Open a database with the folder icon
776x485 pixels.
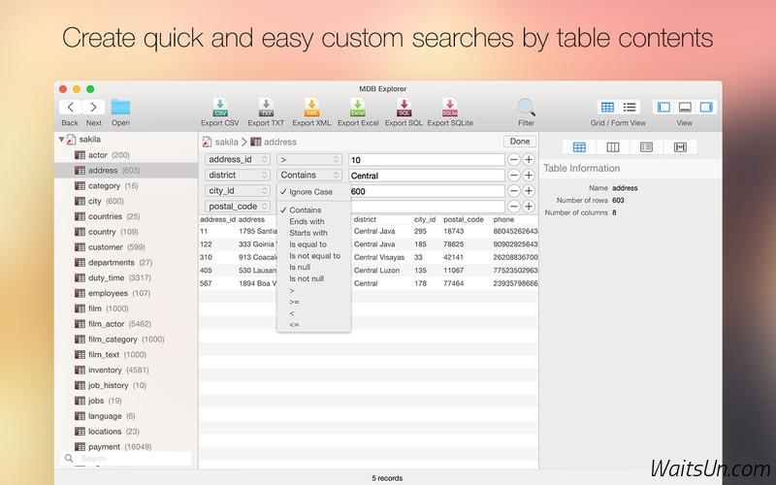(x=120, y=107)
